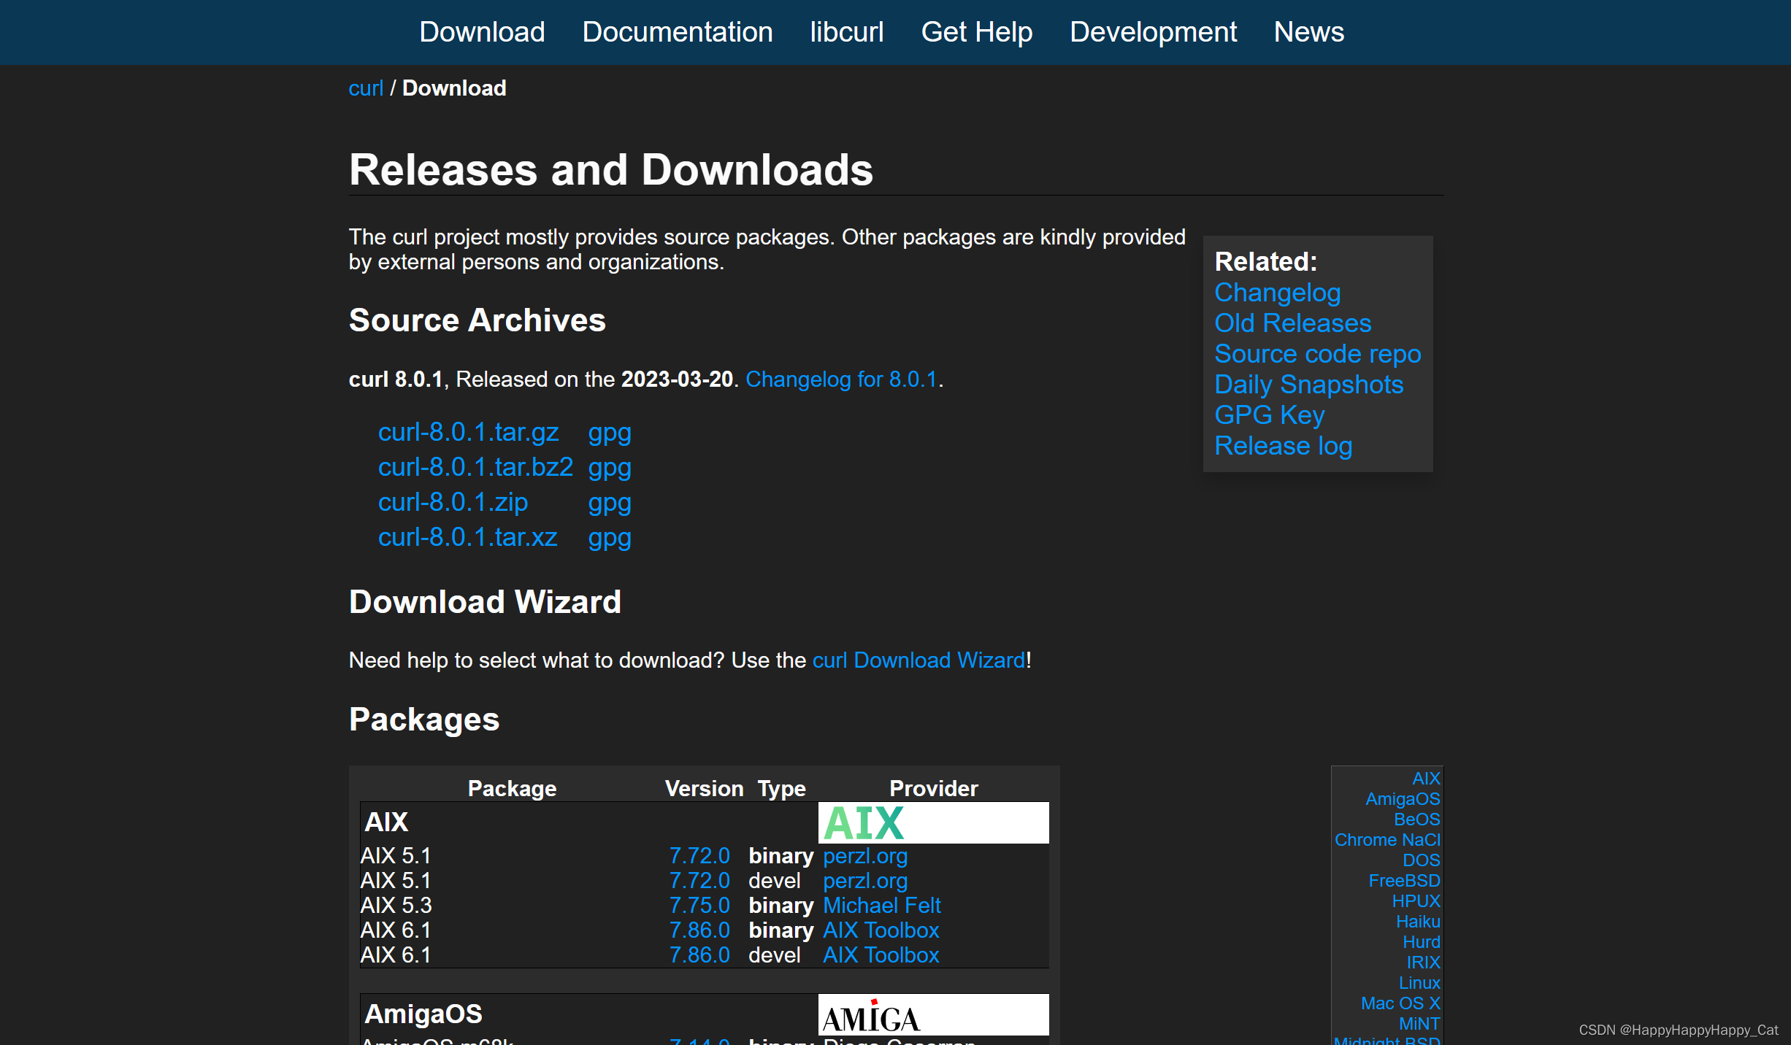Open Michael Felt provider link
Viewport: 1791px width, 1045px height.
tap(881, 906)
